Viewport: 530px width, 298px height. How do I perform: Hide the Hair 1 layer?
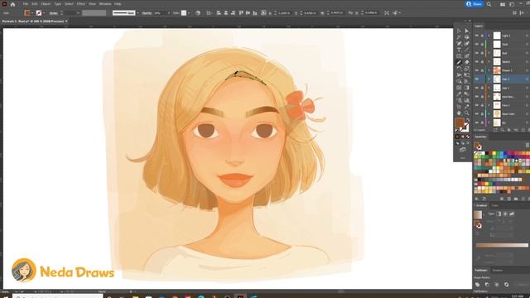tap(477, 88)
